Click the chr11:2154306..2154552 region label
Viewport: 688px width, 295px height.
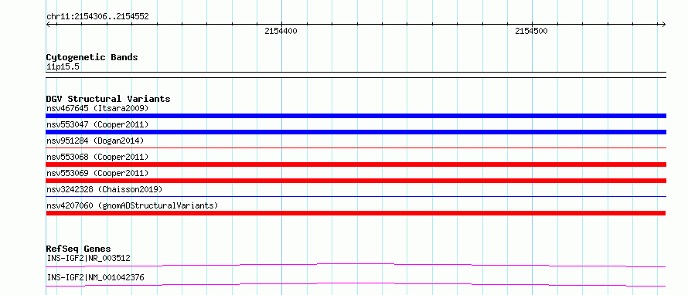[x=97, y=17]
